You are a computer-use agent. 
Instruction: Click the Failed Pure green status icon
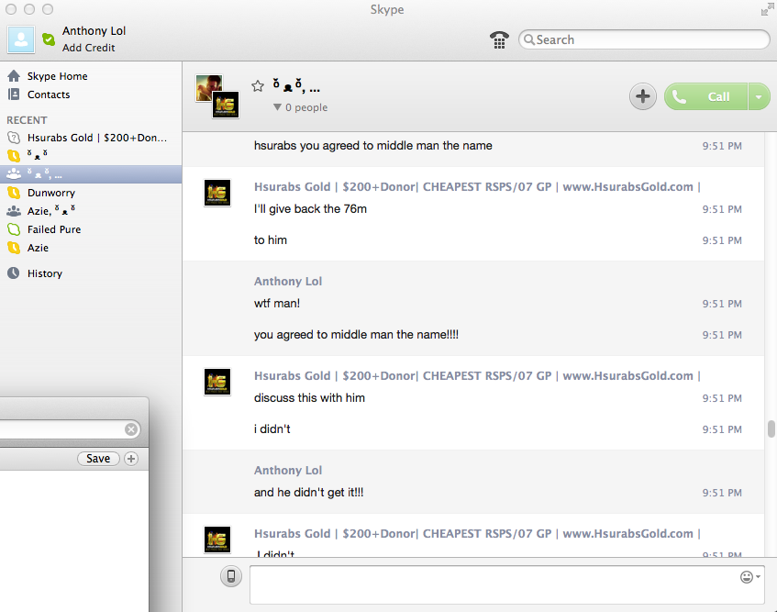pyautogui.click(x=14, y=229)
